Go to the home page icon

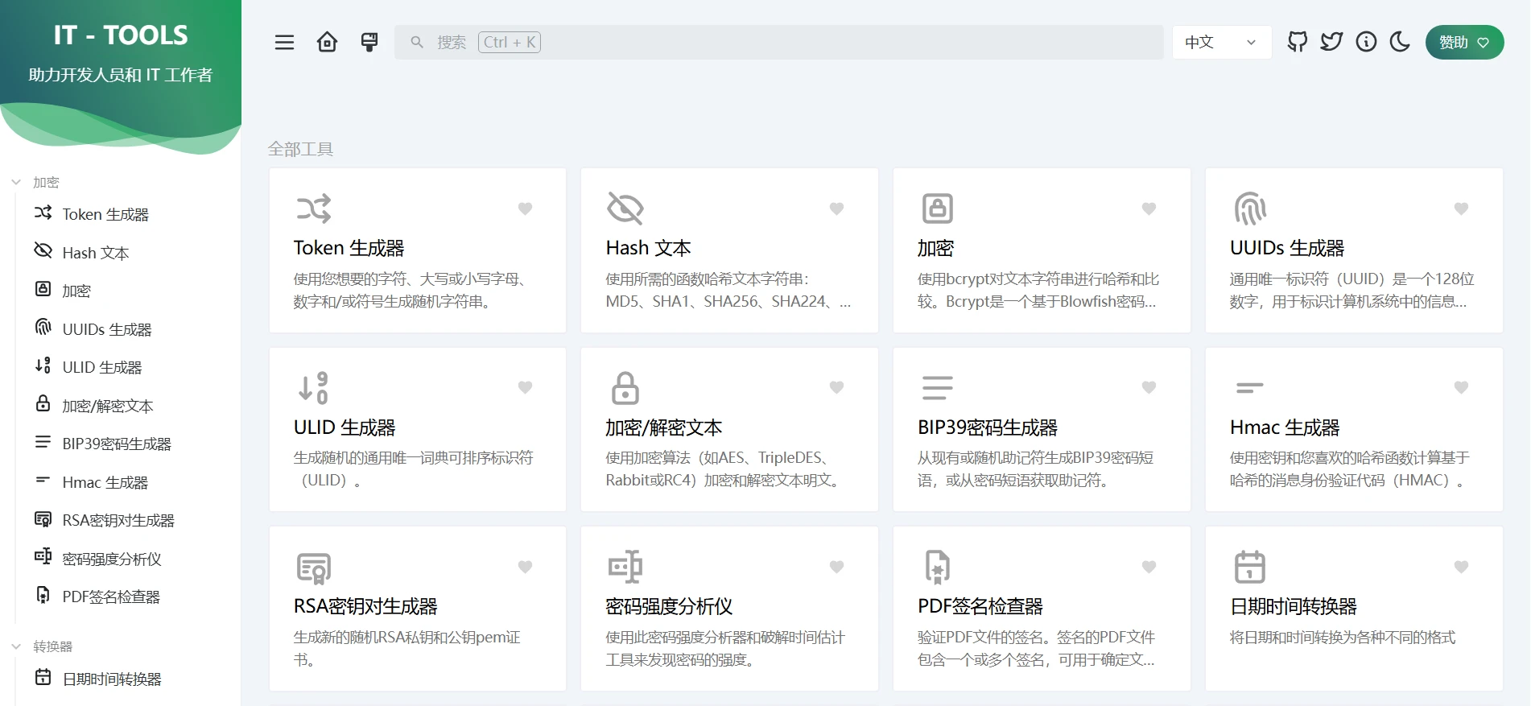tap(327, 43)
